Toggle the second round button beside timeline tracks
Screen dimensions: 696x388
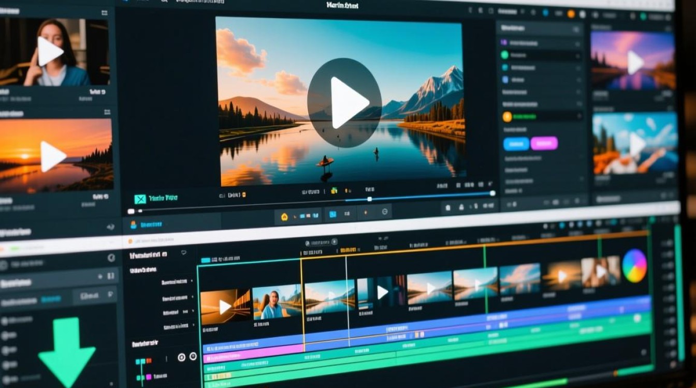(193, 356)
